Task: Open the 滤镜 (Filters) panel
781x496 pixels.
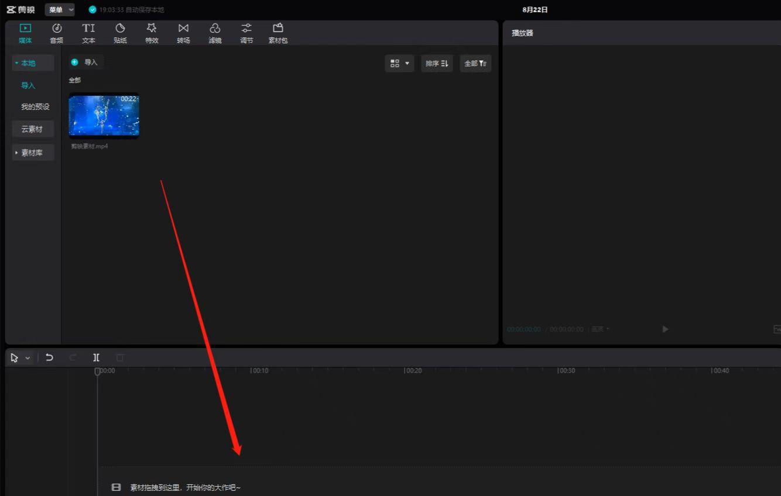Action: coord(215,33)
